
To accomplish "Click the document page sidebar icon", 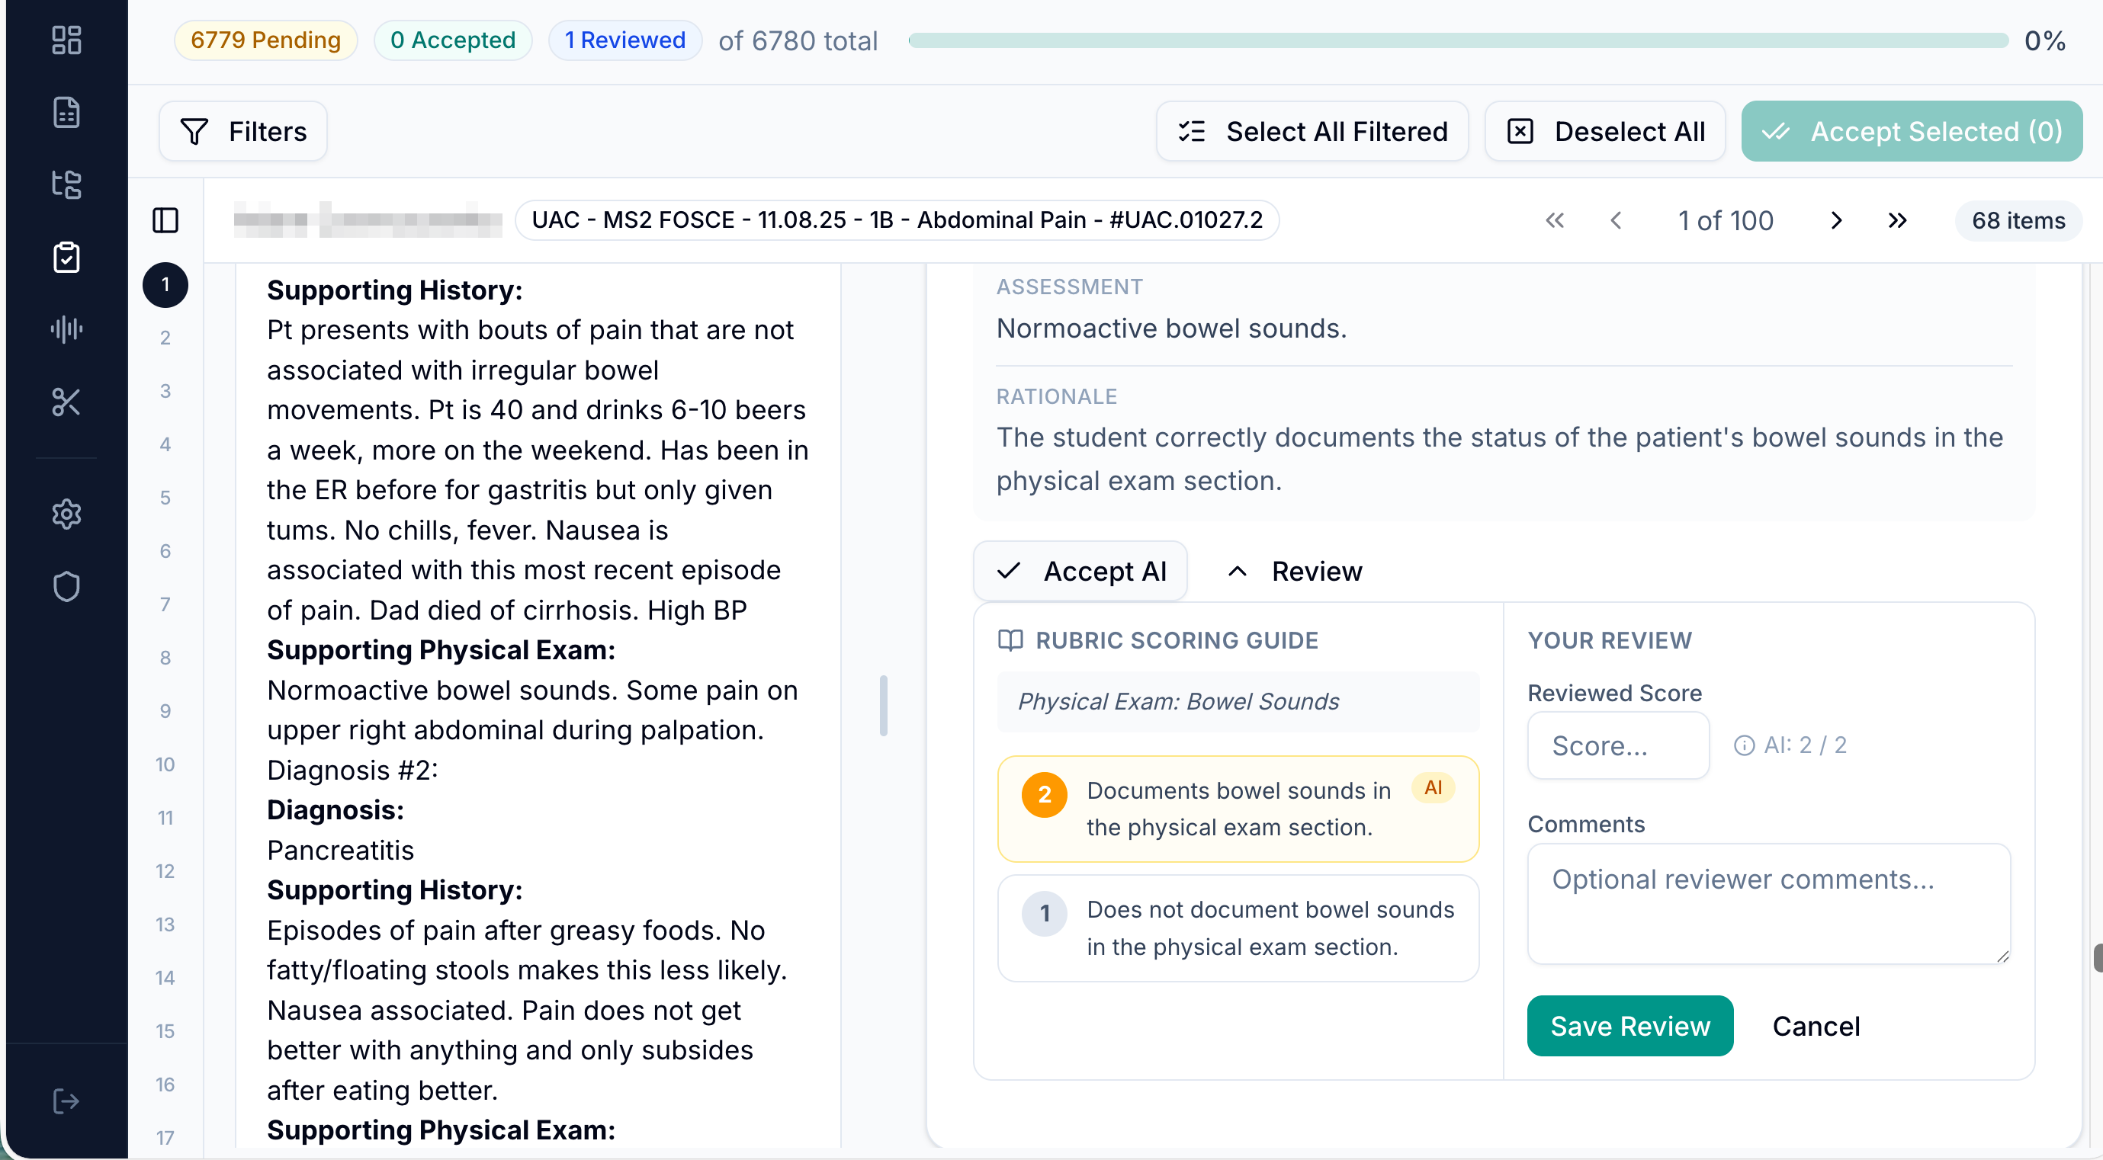I will pyautogui.click(x=66, y=113).
